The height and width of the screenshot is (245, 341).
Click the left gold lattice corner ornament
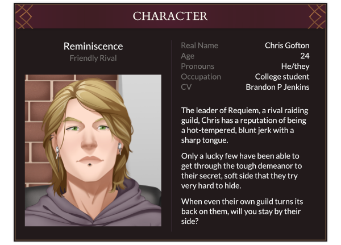(x=24, y=16)
